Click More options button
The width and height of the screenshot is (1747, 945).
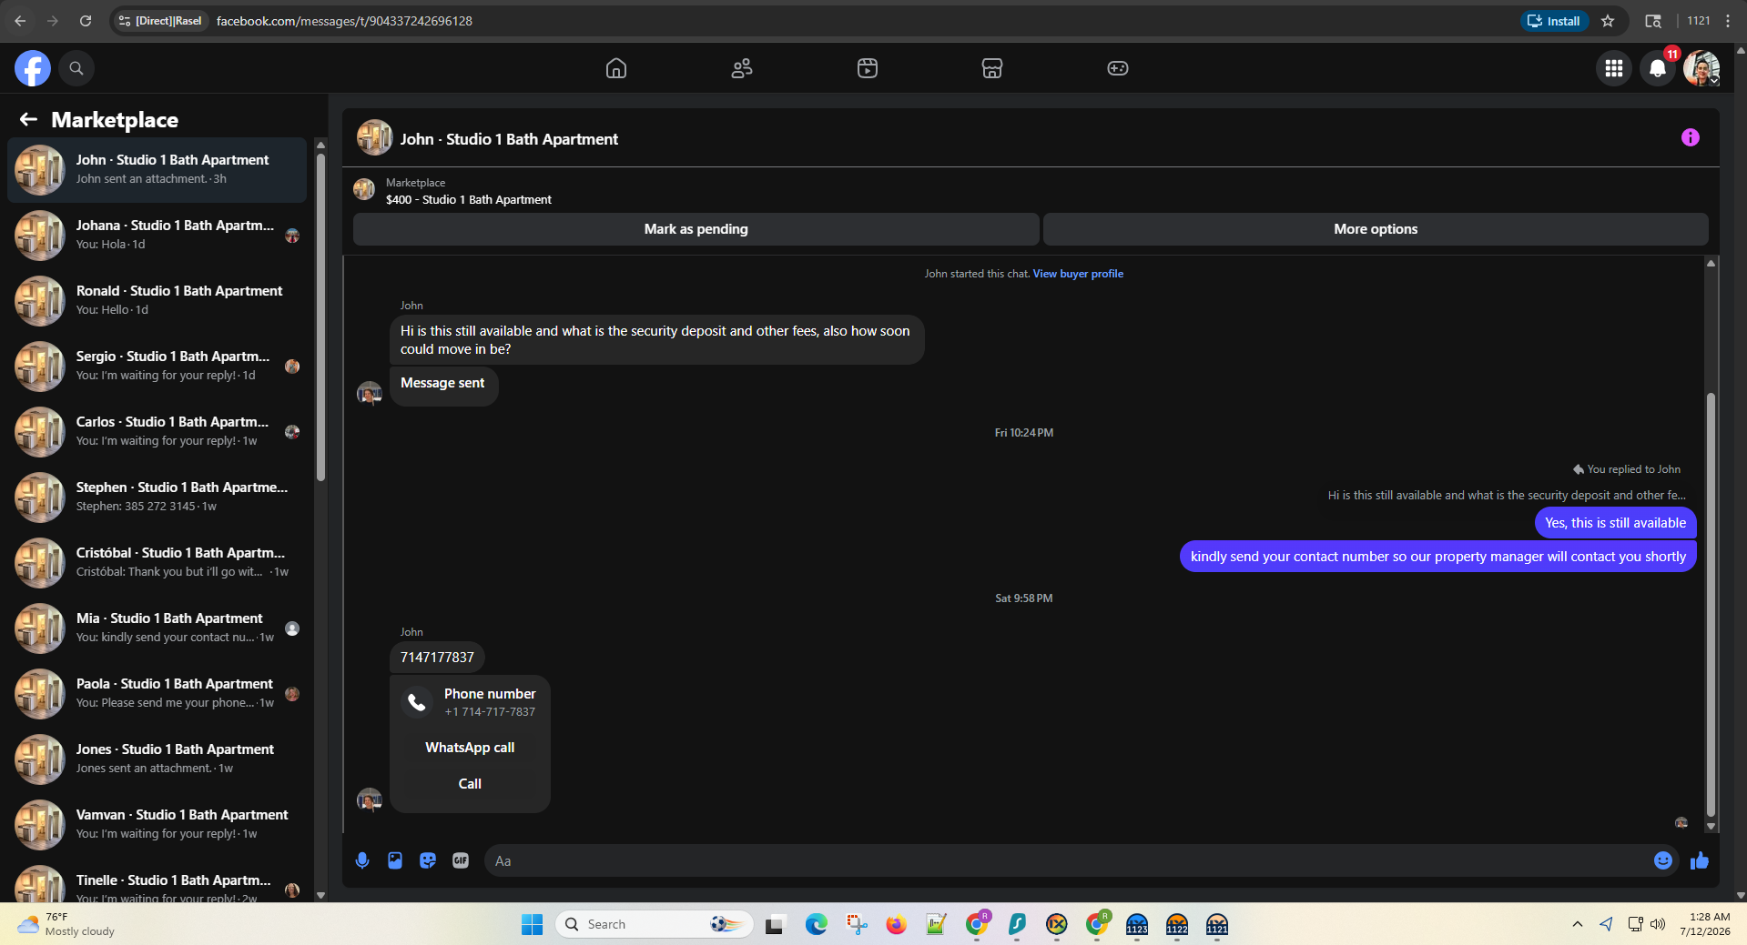point(1376,229)
